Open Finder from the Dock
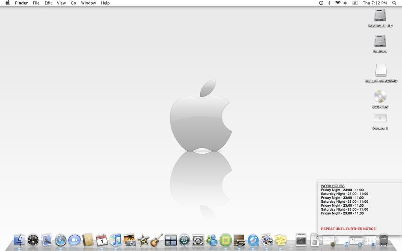Image resolution: width=402 pixels, height=251 pixels. pos(20,240)
